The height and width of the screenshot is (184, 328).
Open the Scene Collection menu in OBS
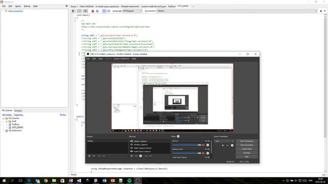[x=121, y=59]
